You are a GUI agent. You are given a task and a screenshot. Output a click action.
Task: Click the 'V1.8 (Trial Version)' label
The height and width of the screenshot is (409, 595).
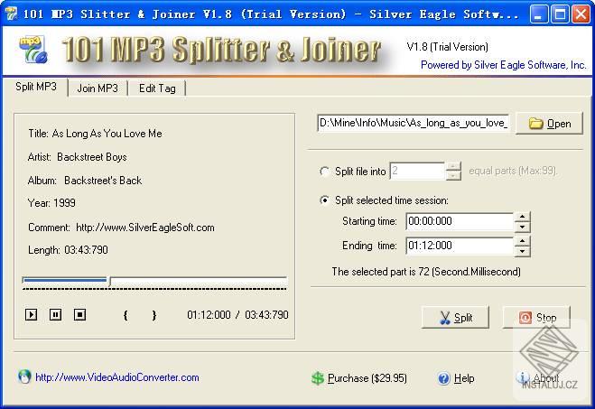click(x=448, y=47)
